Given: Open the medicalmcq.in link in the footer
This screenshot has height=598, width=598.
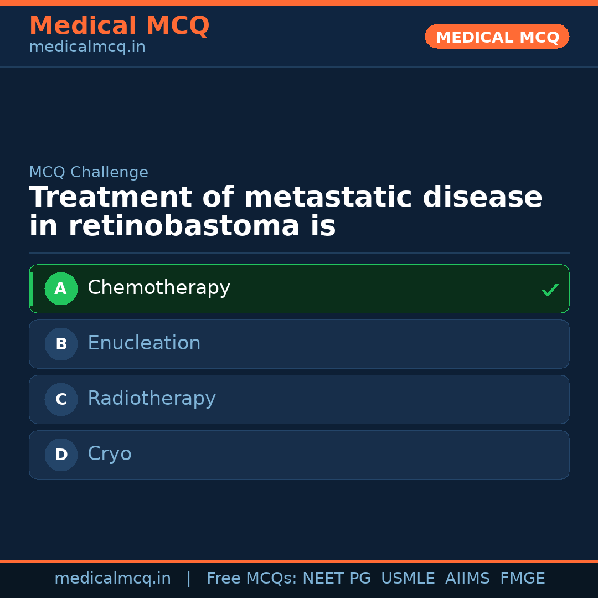Looking at the screenshot, I should pyautogui.click(x=112, y=578).
